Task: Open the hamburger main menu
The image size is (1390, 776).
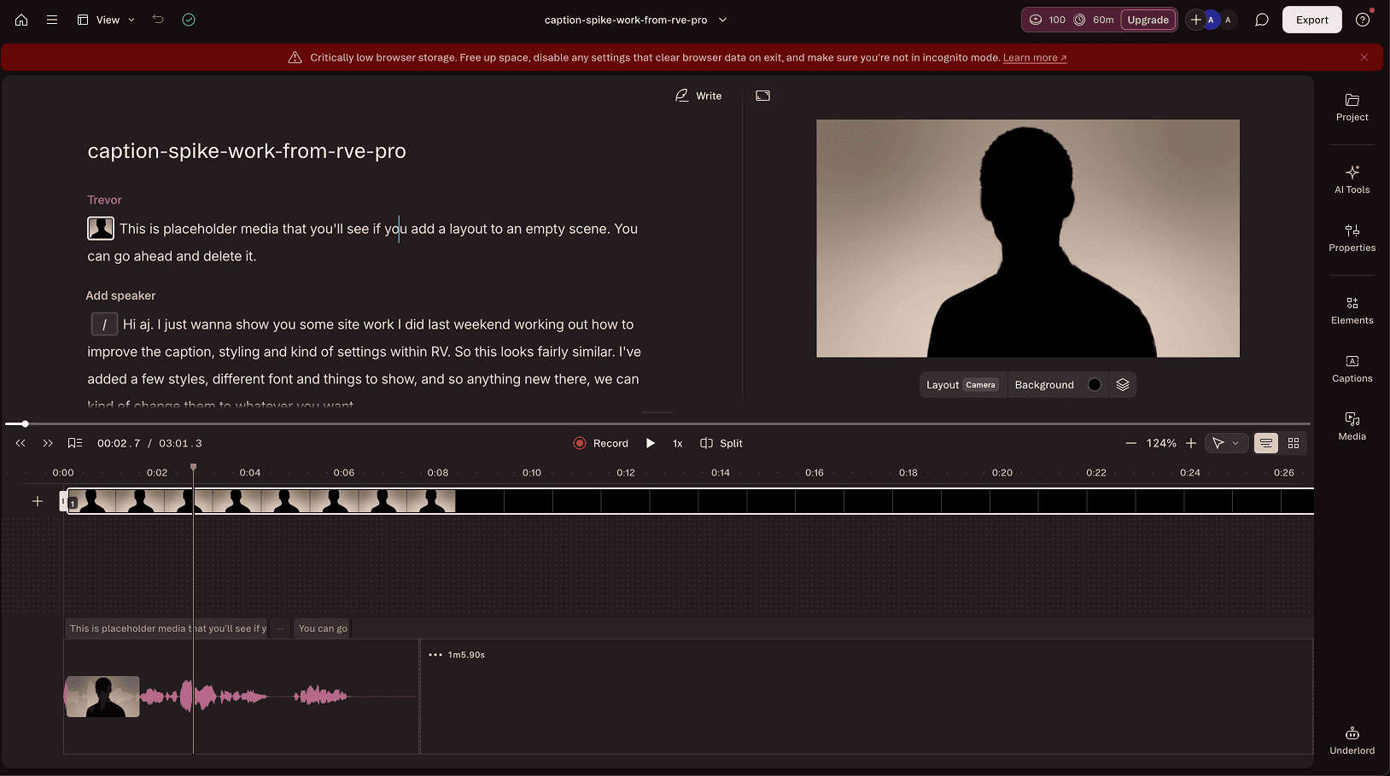Action: pos(52,20)
